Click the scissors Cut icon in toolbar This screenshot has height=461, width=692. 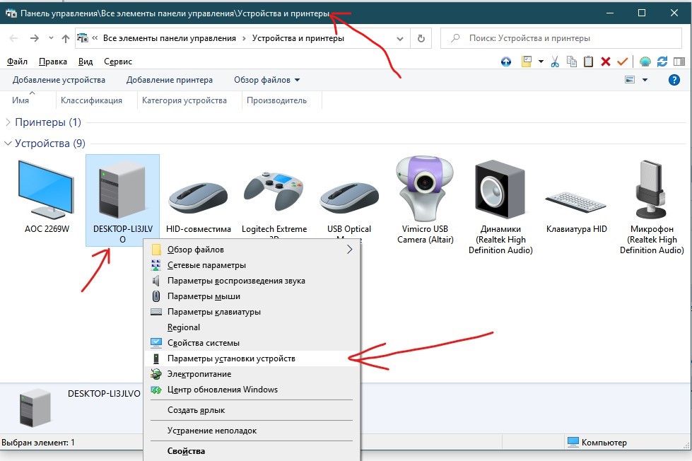[555, 62]
